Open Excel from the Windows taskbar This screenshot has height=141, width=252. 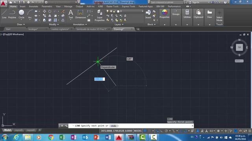point(62,137)
